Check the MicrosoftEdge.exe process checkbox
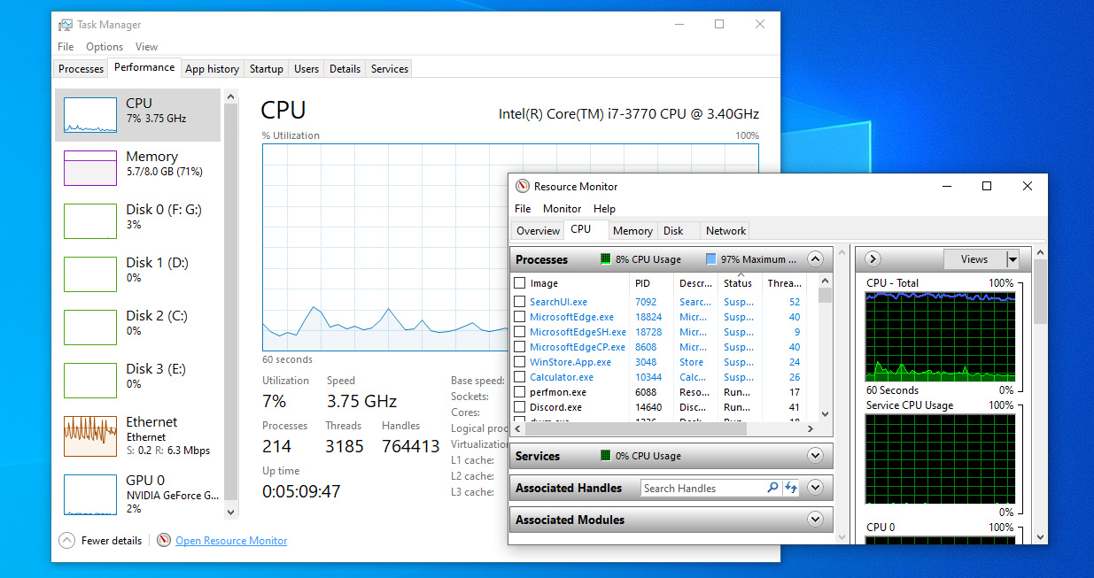 point(520,317)
